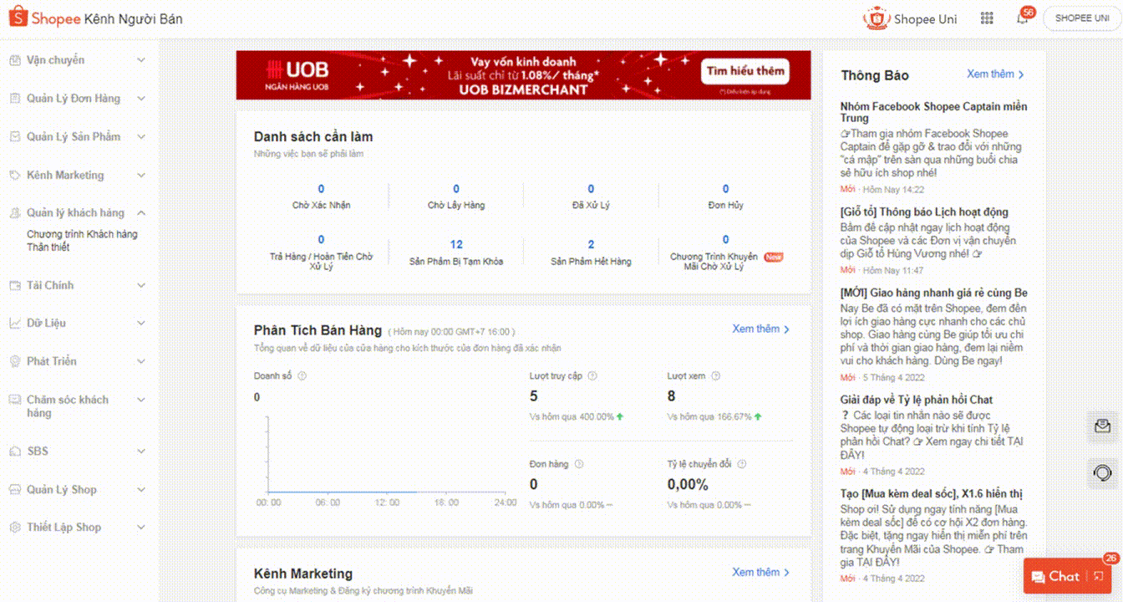Expand the Vận chuyển sidebar section
The height and width of the screenshot is (602, 1123).
coord(140,60)
